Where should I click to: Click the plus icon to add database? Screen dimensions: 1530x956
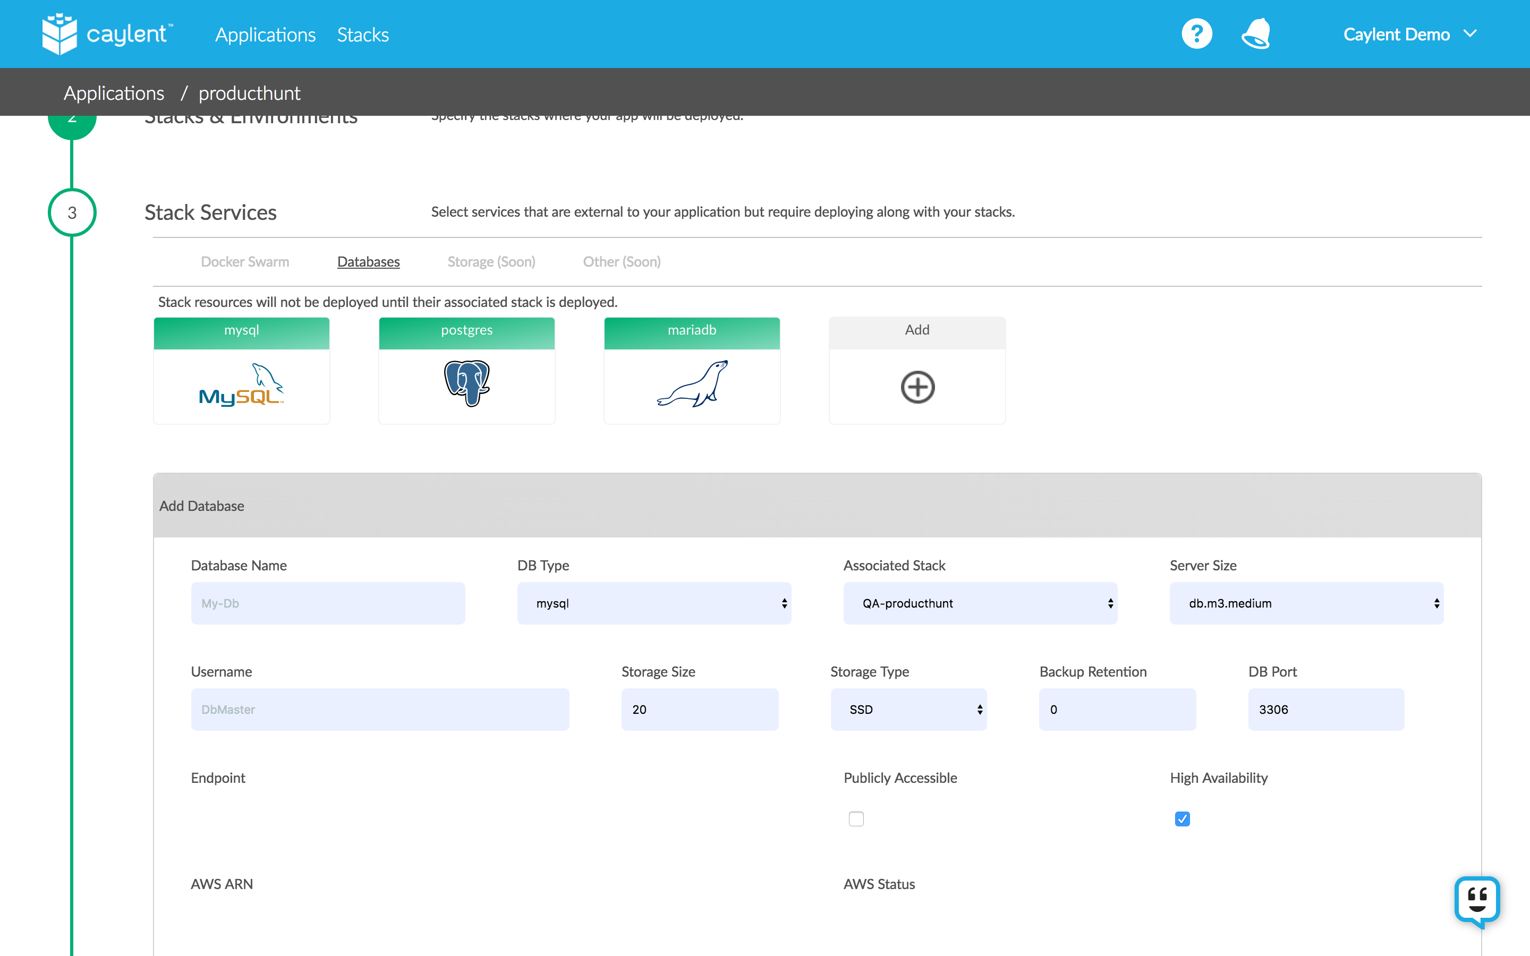(917, 387)
